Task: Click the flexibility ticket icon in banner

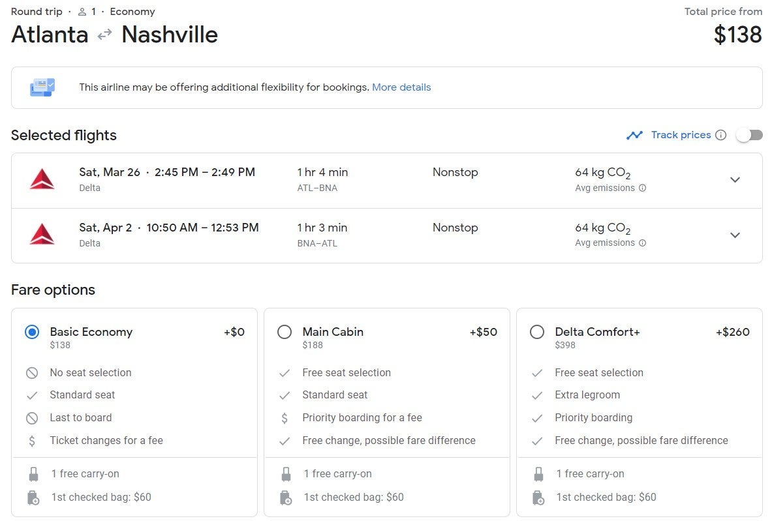Action: [x=42, y=87]
